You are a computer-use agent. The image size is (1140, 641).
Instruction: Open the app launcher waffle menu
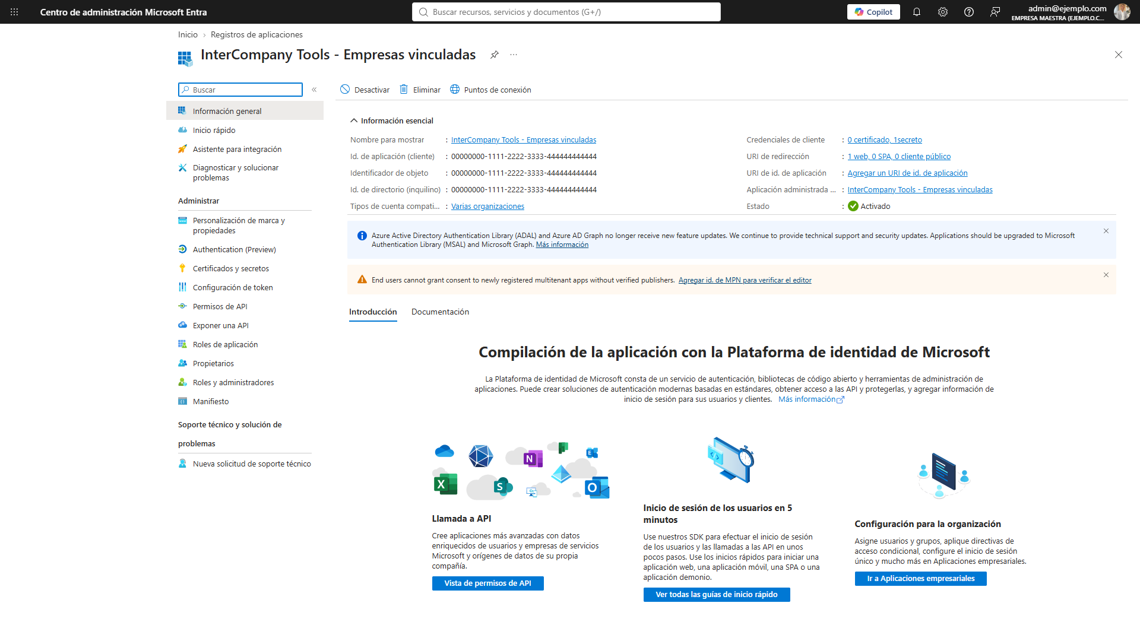(x=14, y=12)
